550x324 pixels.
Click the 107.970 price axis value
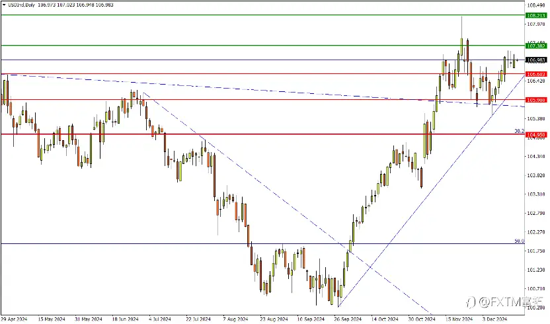pos(536,24)
